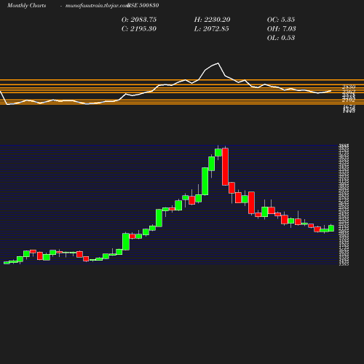
Task: Click the 'OC: 5.35' value
Action: point(281,20)
